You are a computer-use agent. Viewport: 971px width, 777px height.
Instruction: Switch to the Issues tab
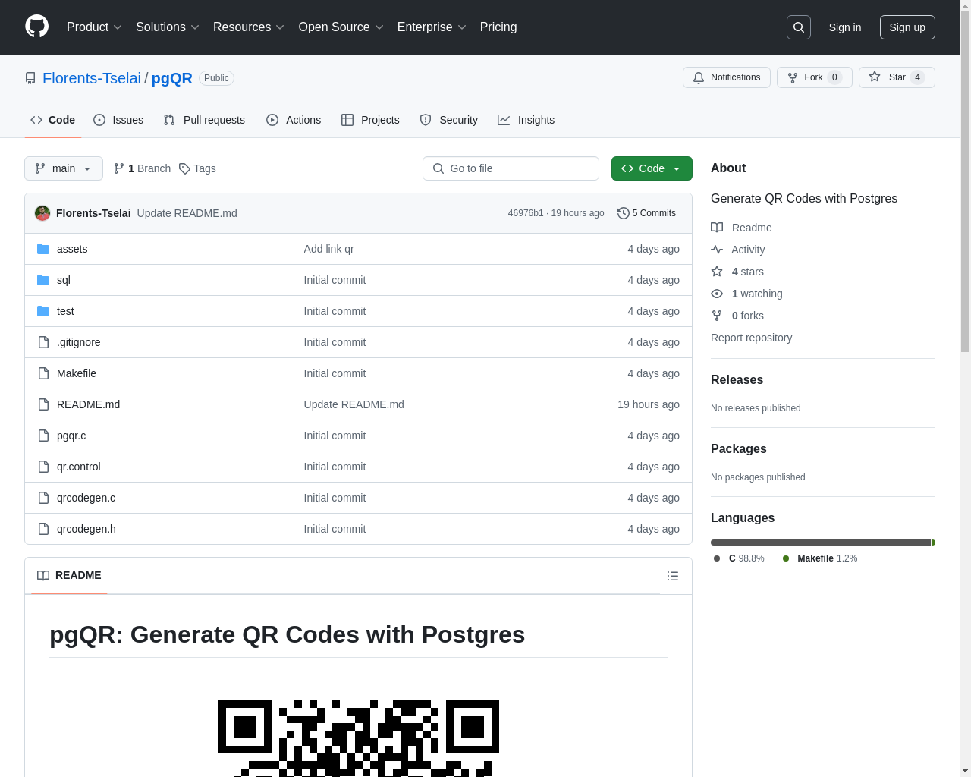tap(118, 120)
